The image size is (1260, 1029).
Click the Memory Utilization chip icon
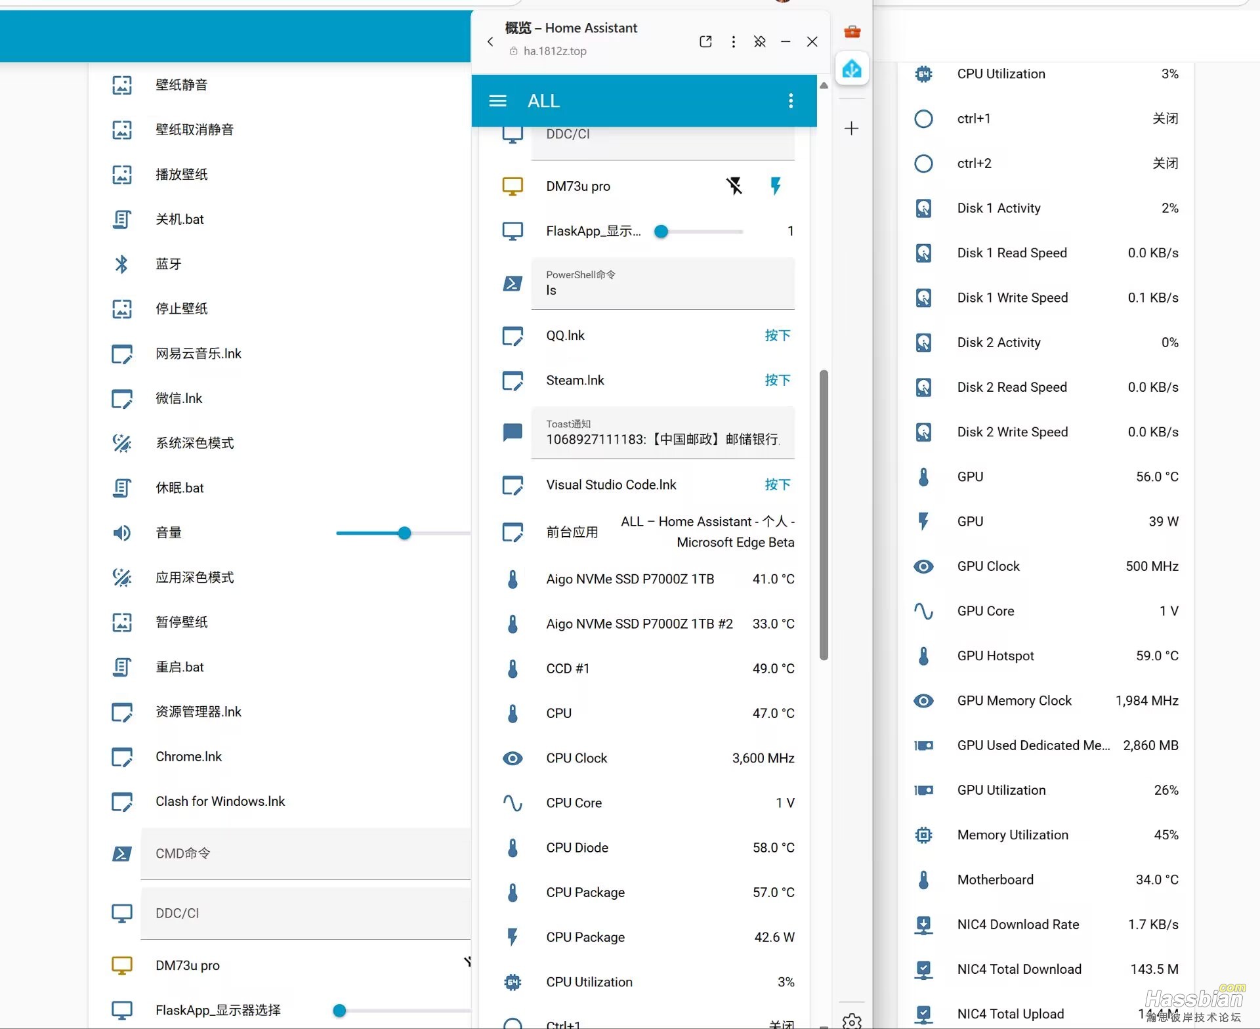click(x=923, y=835)
